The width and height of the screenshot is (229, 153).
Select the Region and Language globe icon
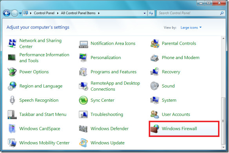(12, 86)
